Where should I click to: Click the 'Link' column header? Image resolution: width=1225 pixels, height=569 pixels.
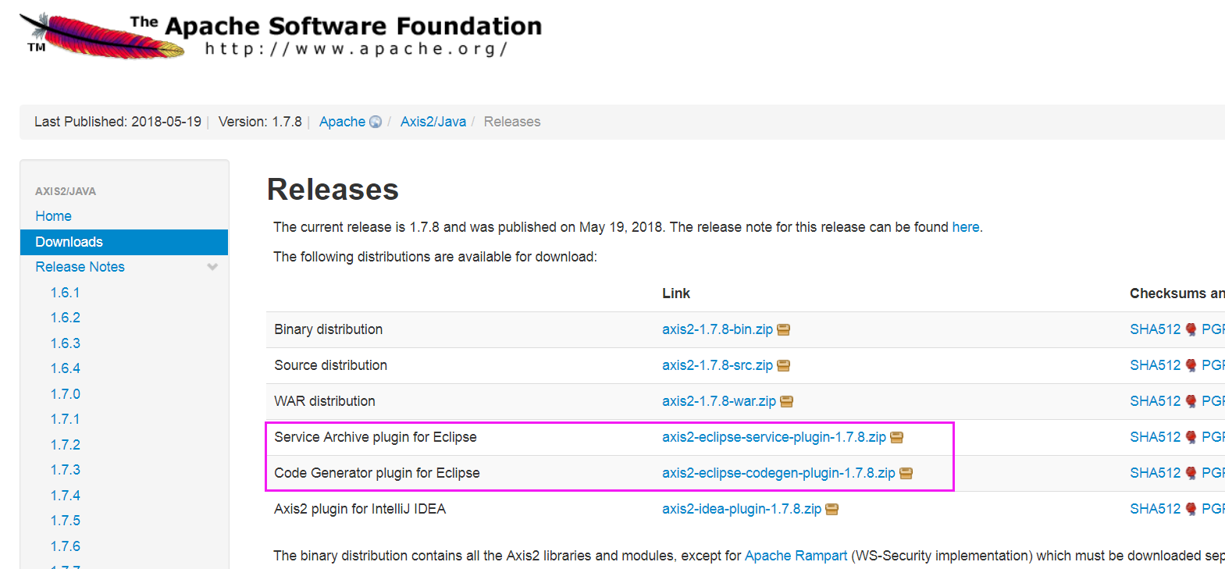tap(676, 293)
